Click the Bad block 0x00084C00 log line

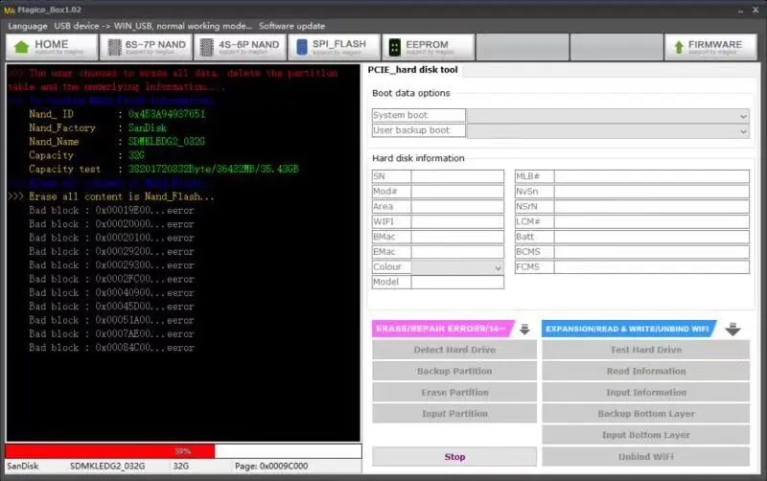pos(111,348)
